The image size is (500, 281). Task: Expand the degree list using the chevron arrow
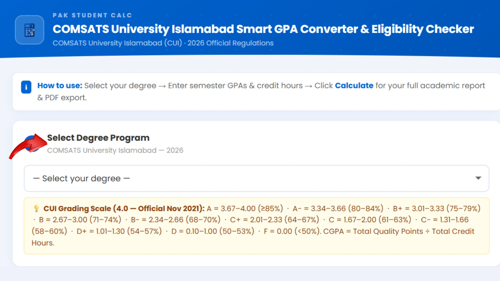(478, 178)
